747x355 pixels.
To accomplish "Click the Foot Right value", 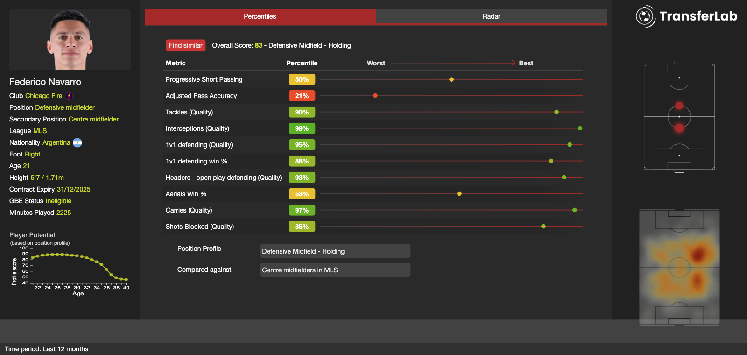I will coord(33,154).
